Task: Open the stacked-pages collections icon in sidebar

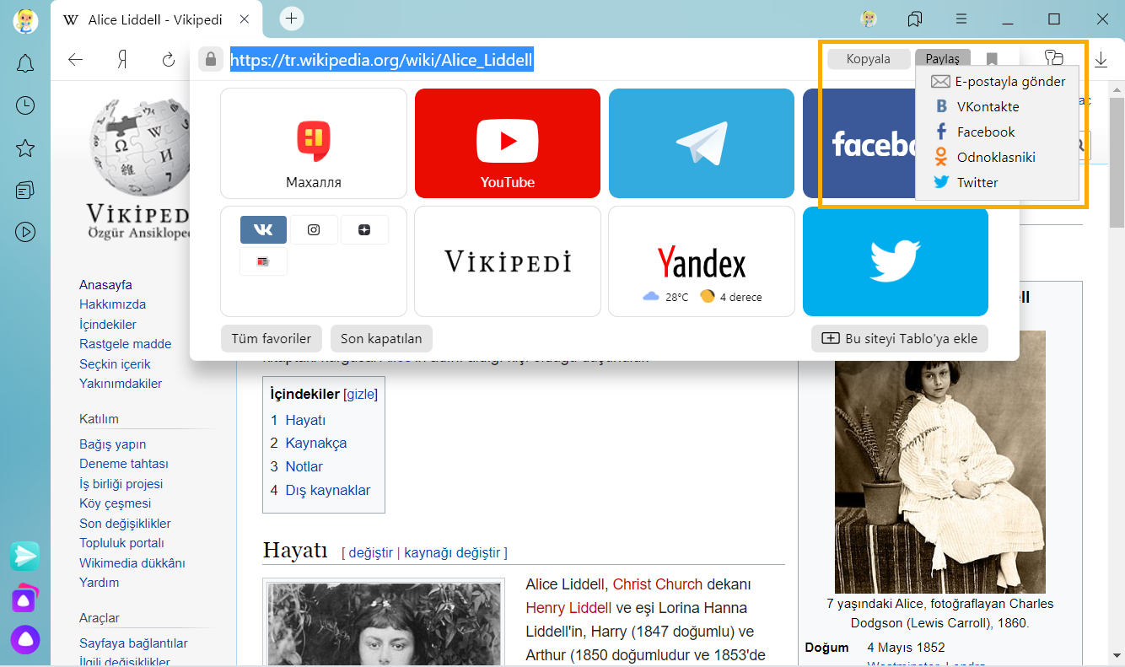Action: pyautogui.click(x=25, y=190)
